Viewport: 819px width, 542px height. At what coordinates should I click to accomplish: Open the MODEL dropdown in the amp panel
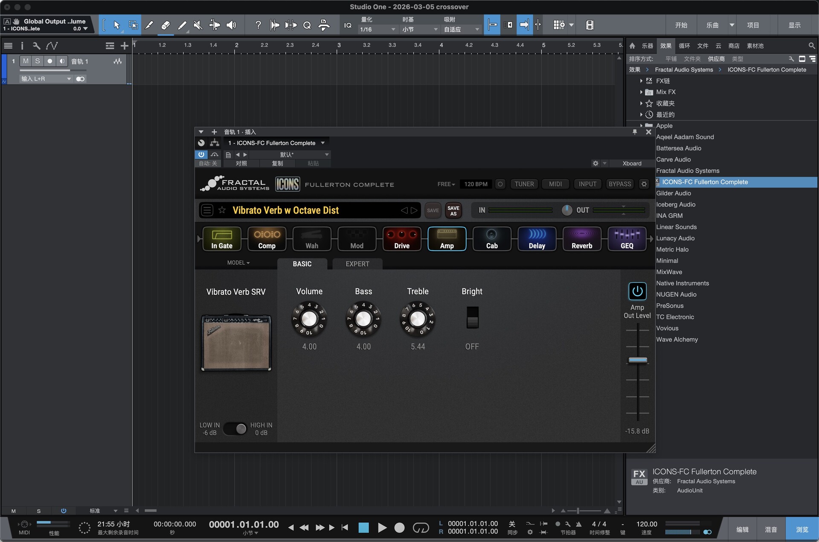click(238, 263)
